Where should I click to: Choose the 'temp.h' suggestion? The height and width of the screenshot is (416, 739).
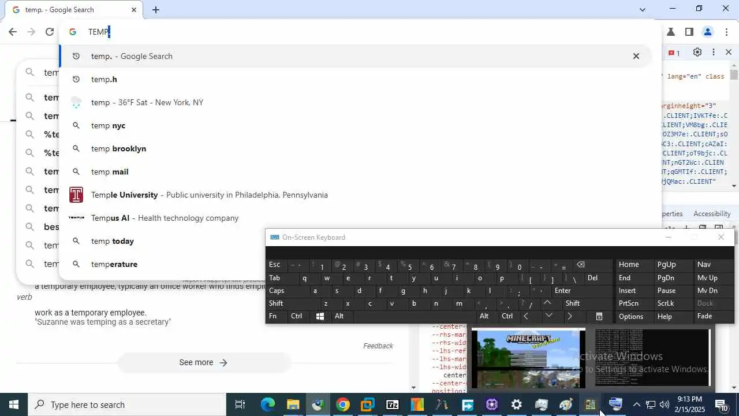click(x=355, y=79)
